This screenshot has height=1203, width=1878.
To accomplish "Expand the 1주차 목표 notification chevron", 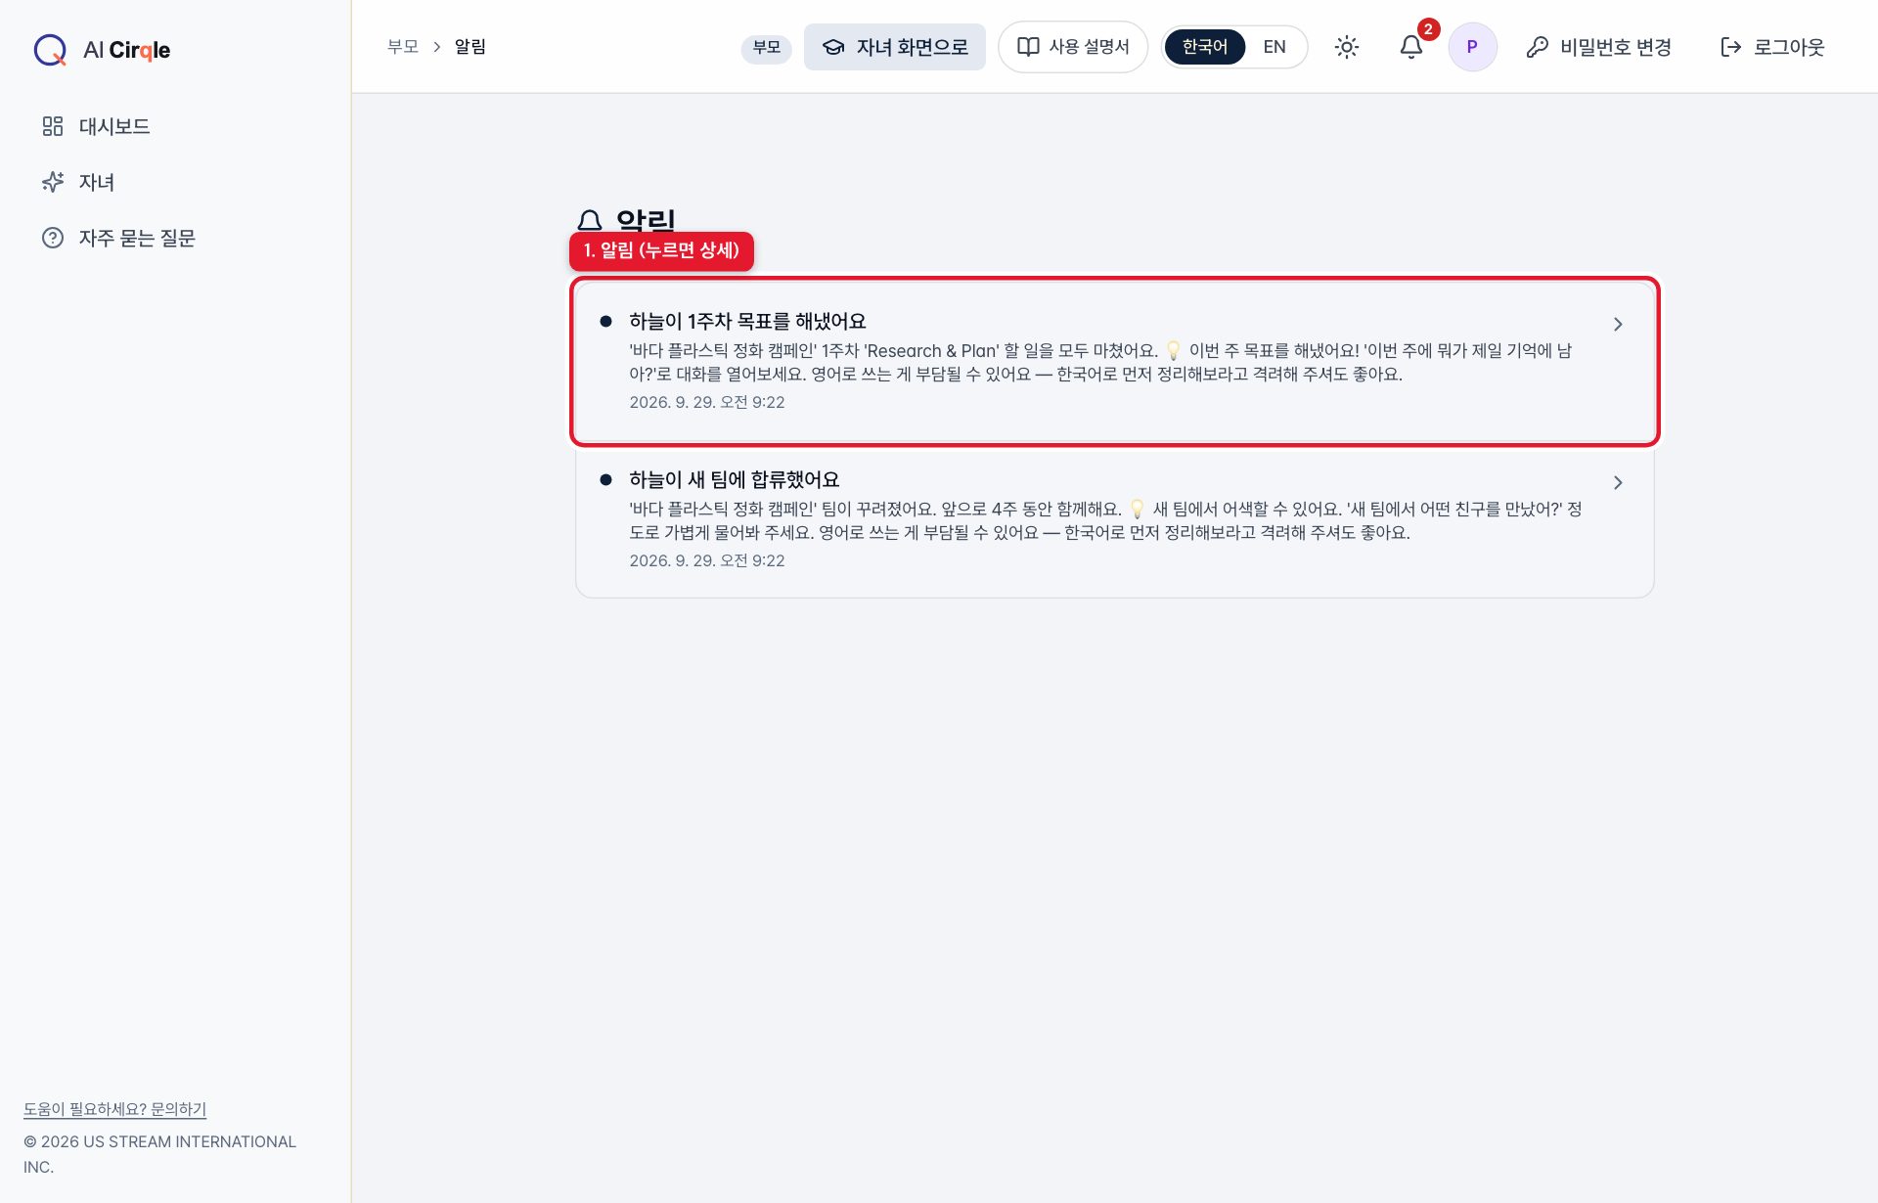I will coord(1618,324).
